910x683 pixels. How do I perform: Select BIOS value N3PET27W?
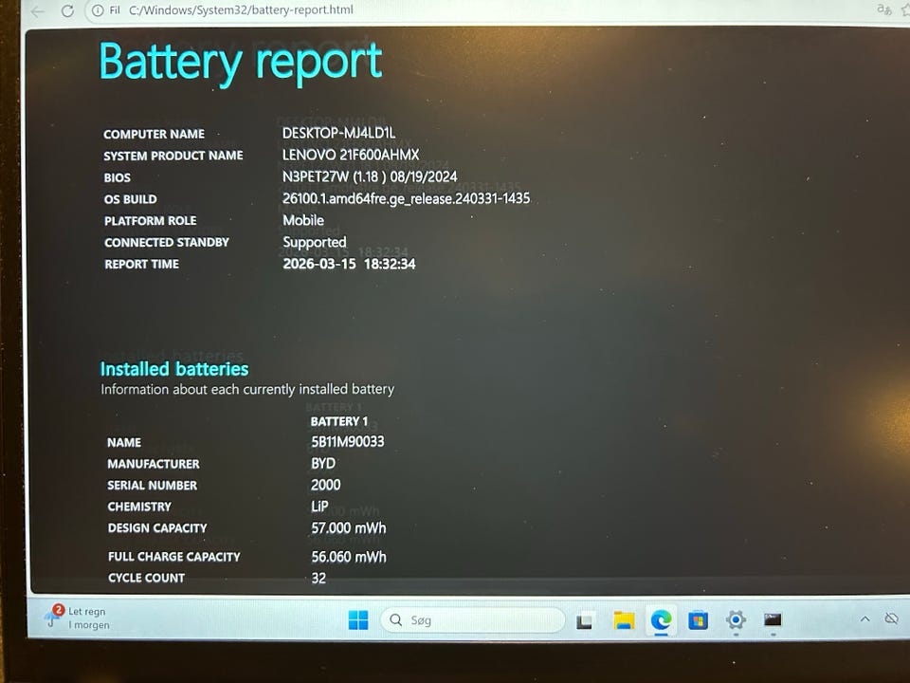pos(370,176)
